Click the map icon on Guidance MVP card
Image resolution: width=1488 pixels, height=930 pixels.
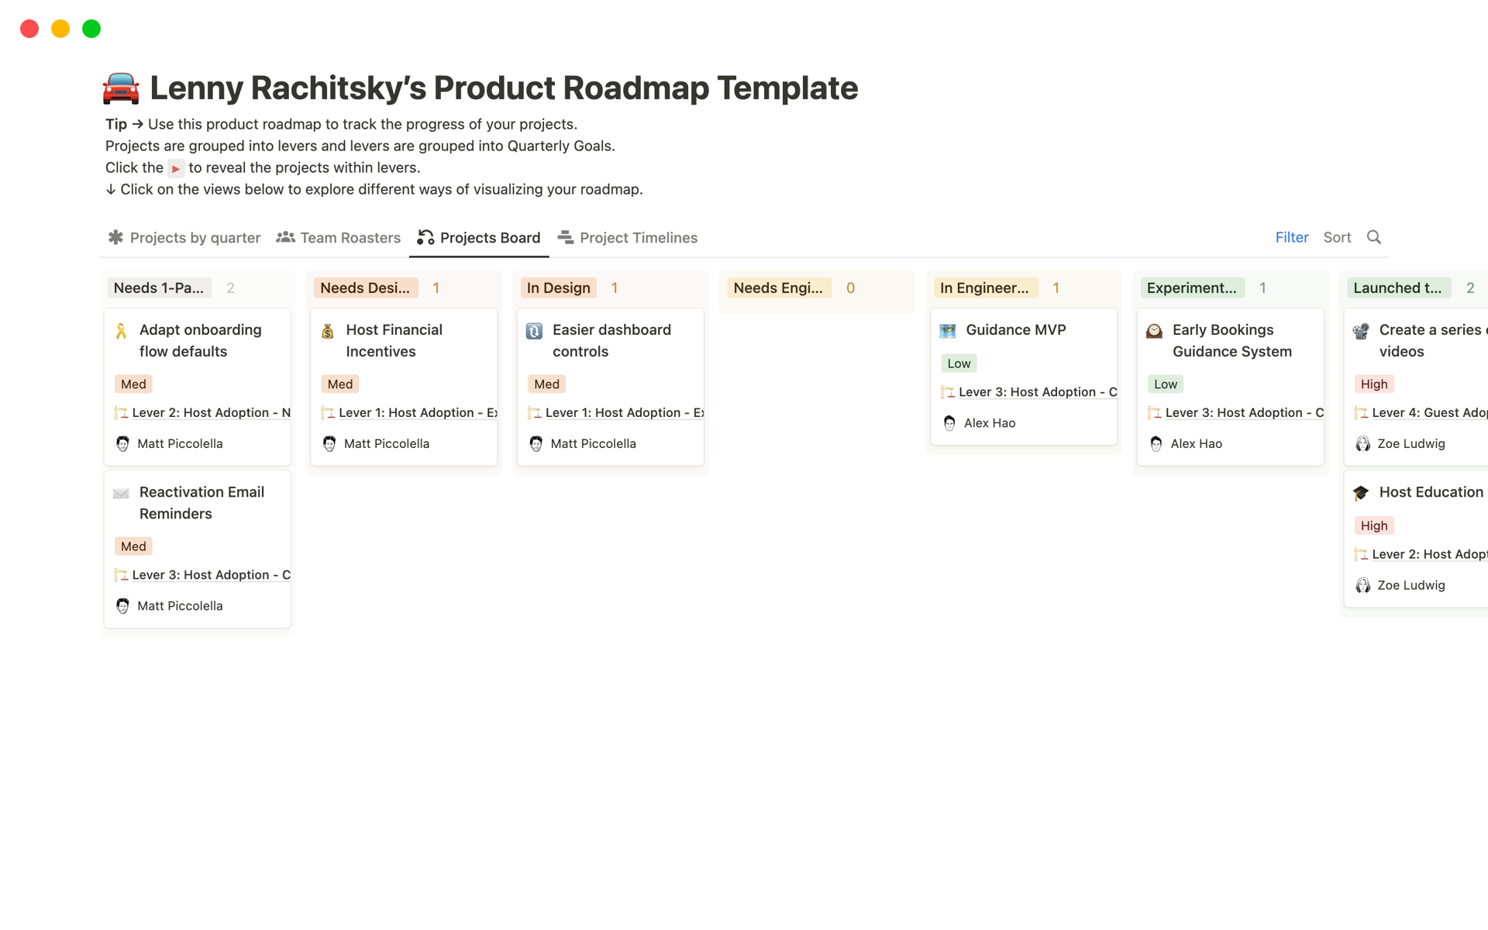[947, 331]
